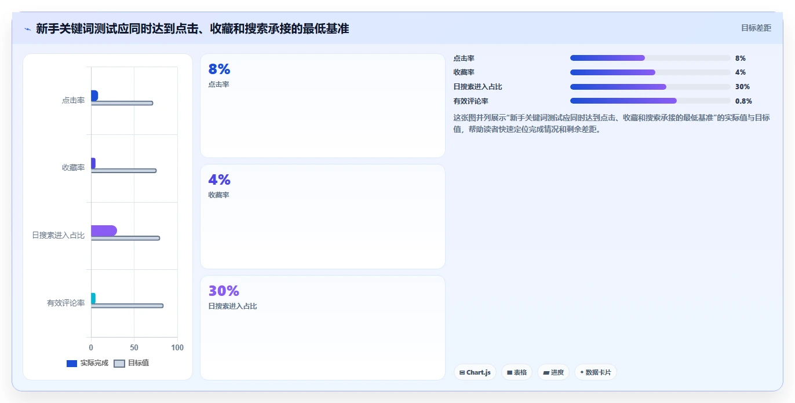Click the 点击率 progress bar
Screen dimensions: 795x403
(650, 58)
